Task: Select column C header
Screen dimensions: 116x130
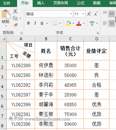Action: coord(71,39)
